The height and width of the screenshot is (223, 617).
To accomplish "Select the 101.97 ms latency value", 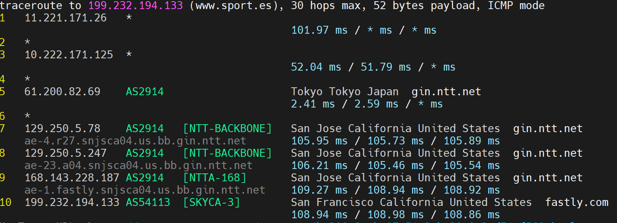I will [319, 30].
